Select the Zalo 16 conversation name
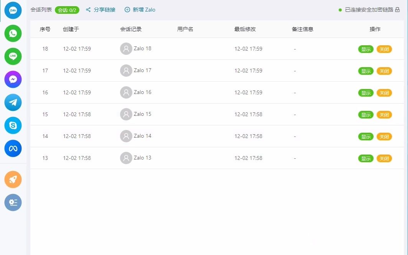This screenshot has width=408, height=255. (x=143, y=92)
